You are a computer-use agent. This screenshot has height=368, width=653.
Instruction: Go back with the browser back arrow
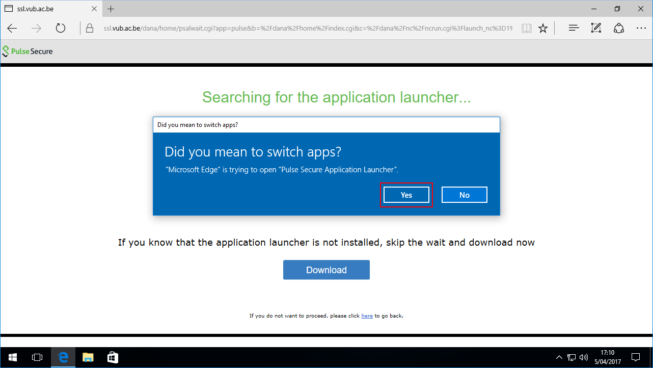pos(12,29)
